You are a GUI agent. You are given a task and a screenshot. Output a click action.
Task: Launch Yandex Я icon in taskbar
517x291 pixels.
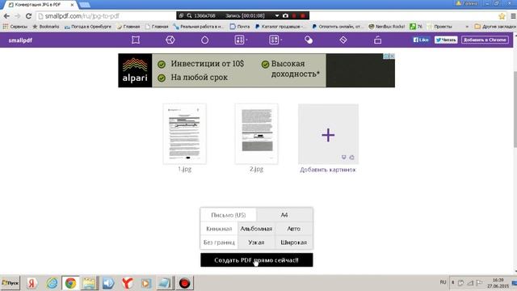point(32,283)
